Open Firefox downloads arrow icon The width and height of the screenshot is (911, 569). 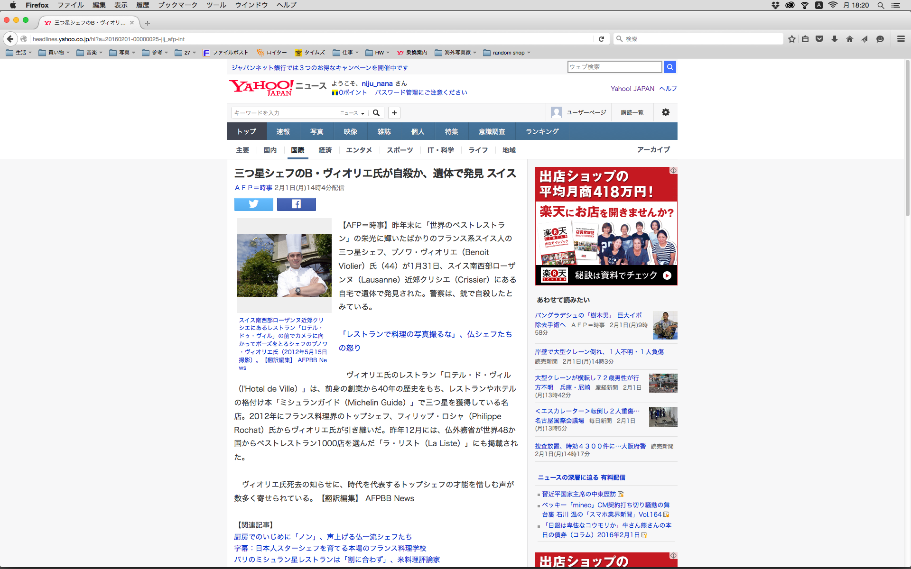[835, 39]
